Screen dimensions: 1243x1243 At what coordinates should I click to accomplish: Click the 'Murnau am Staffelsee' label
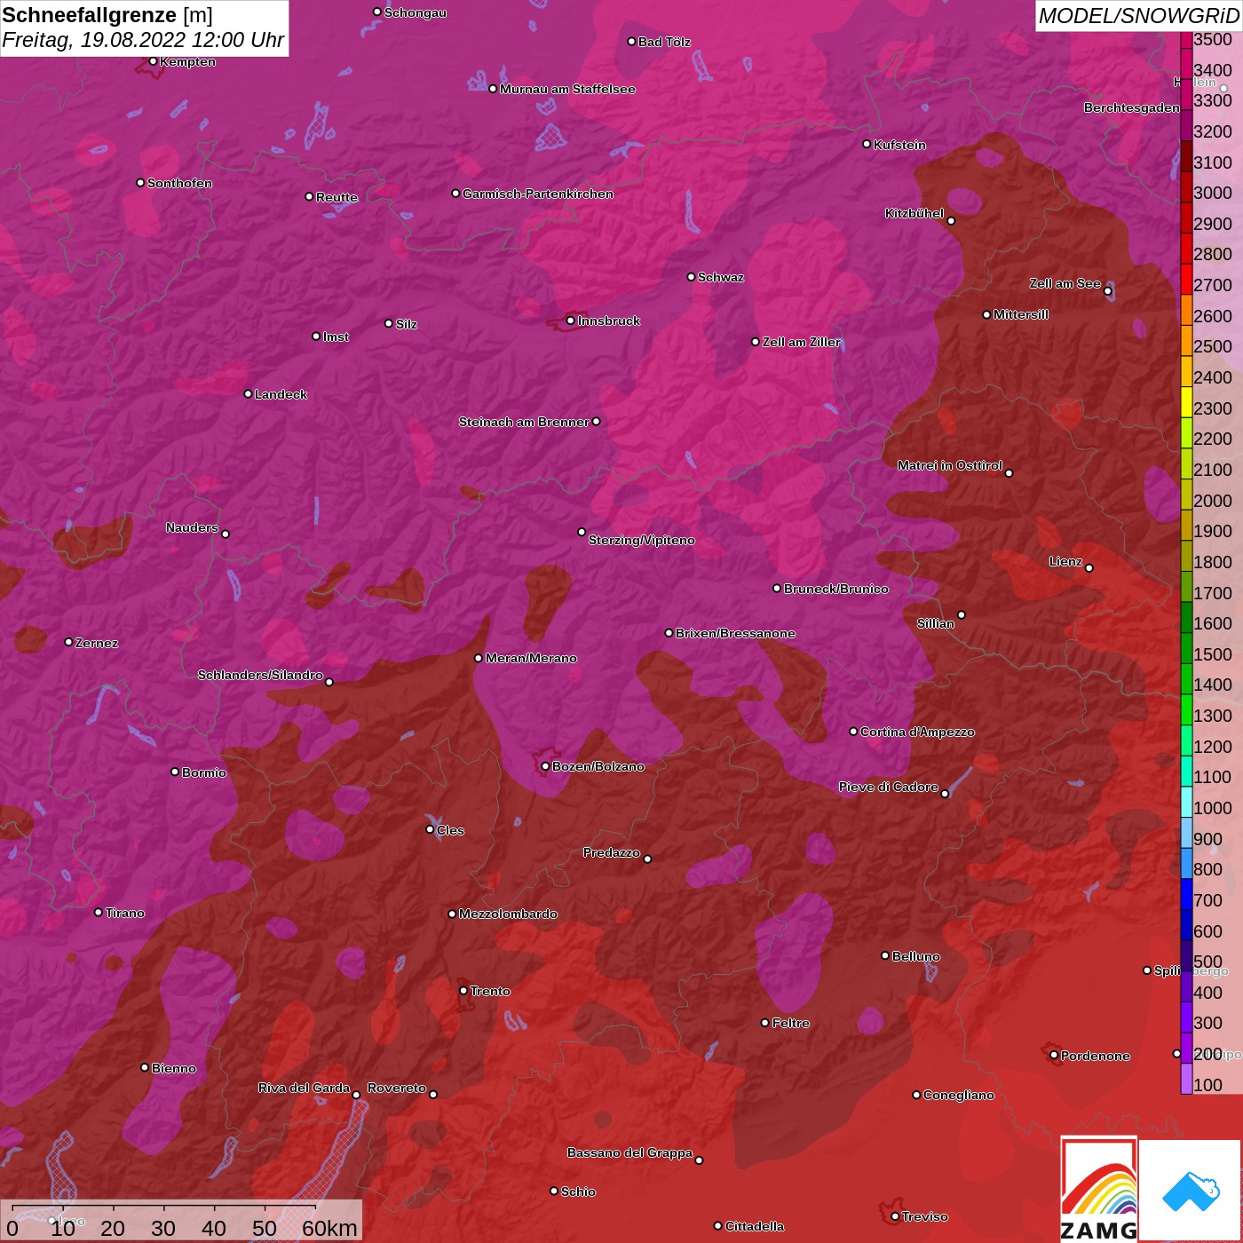[567, 89]
